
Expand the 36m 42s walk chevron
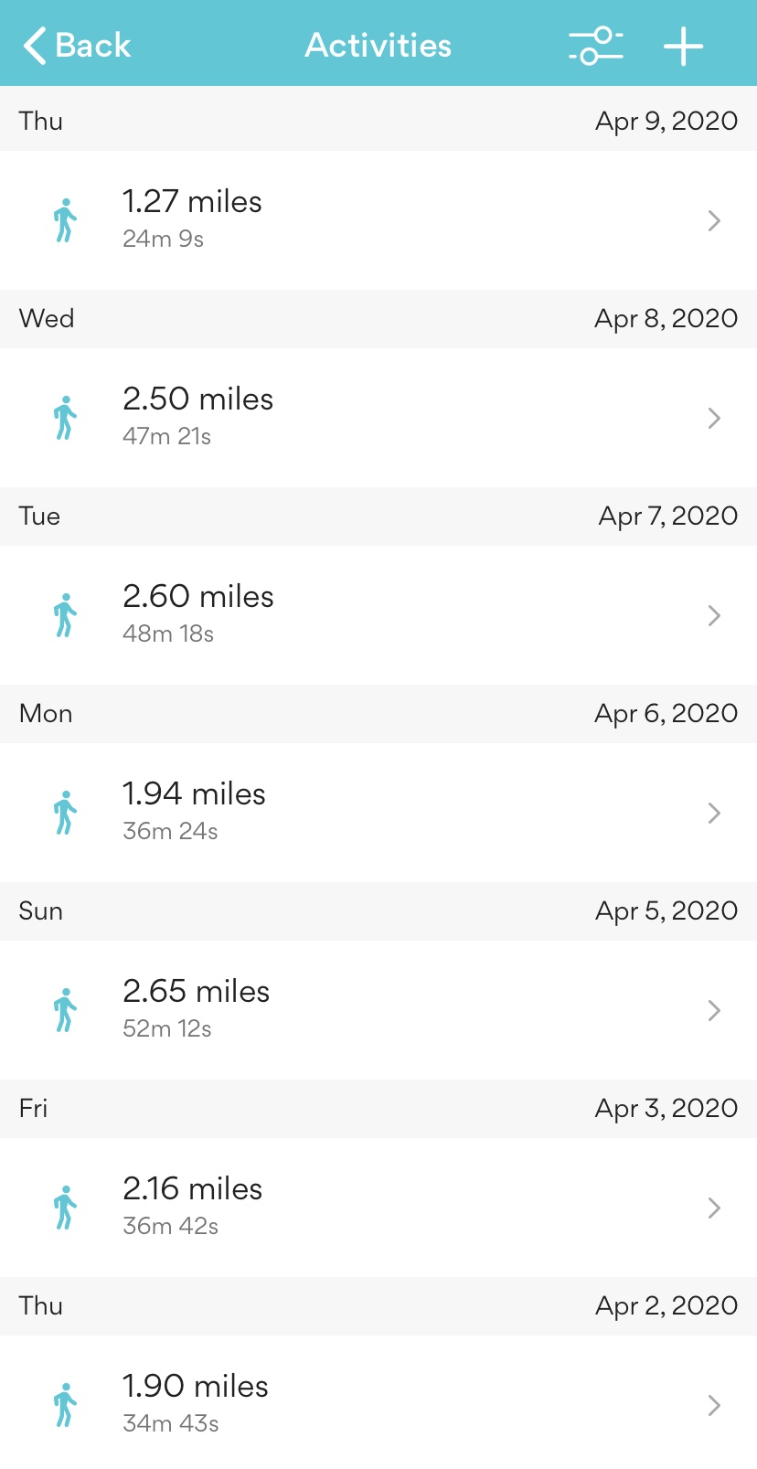714,1208
